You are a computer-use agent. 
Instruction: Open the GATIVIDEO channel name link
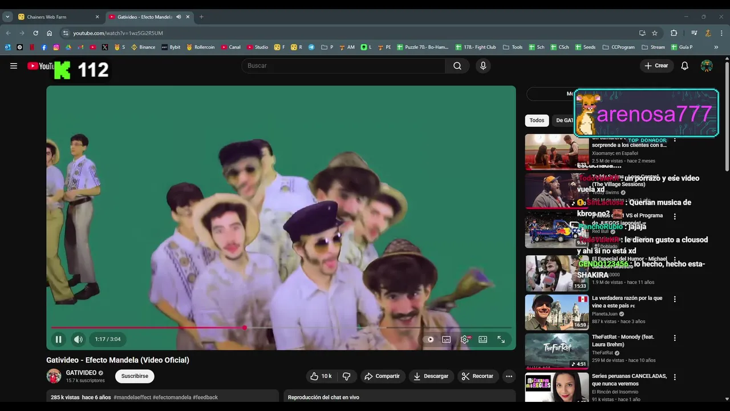(x=81, y=373)
